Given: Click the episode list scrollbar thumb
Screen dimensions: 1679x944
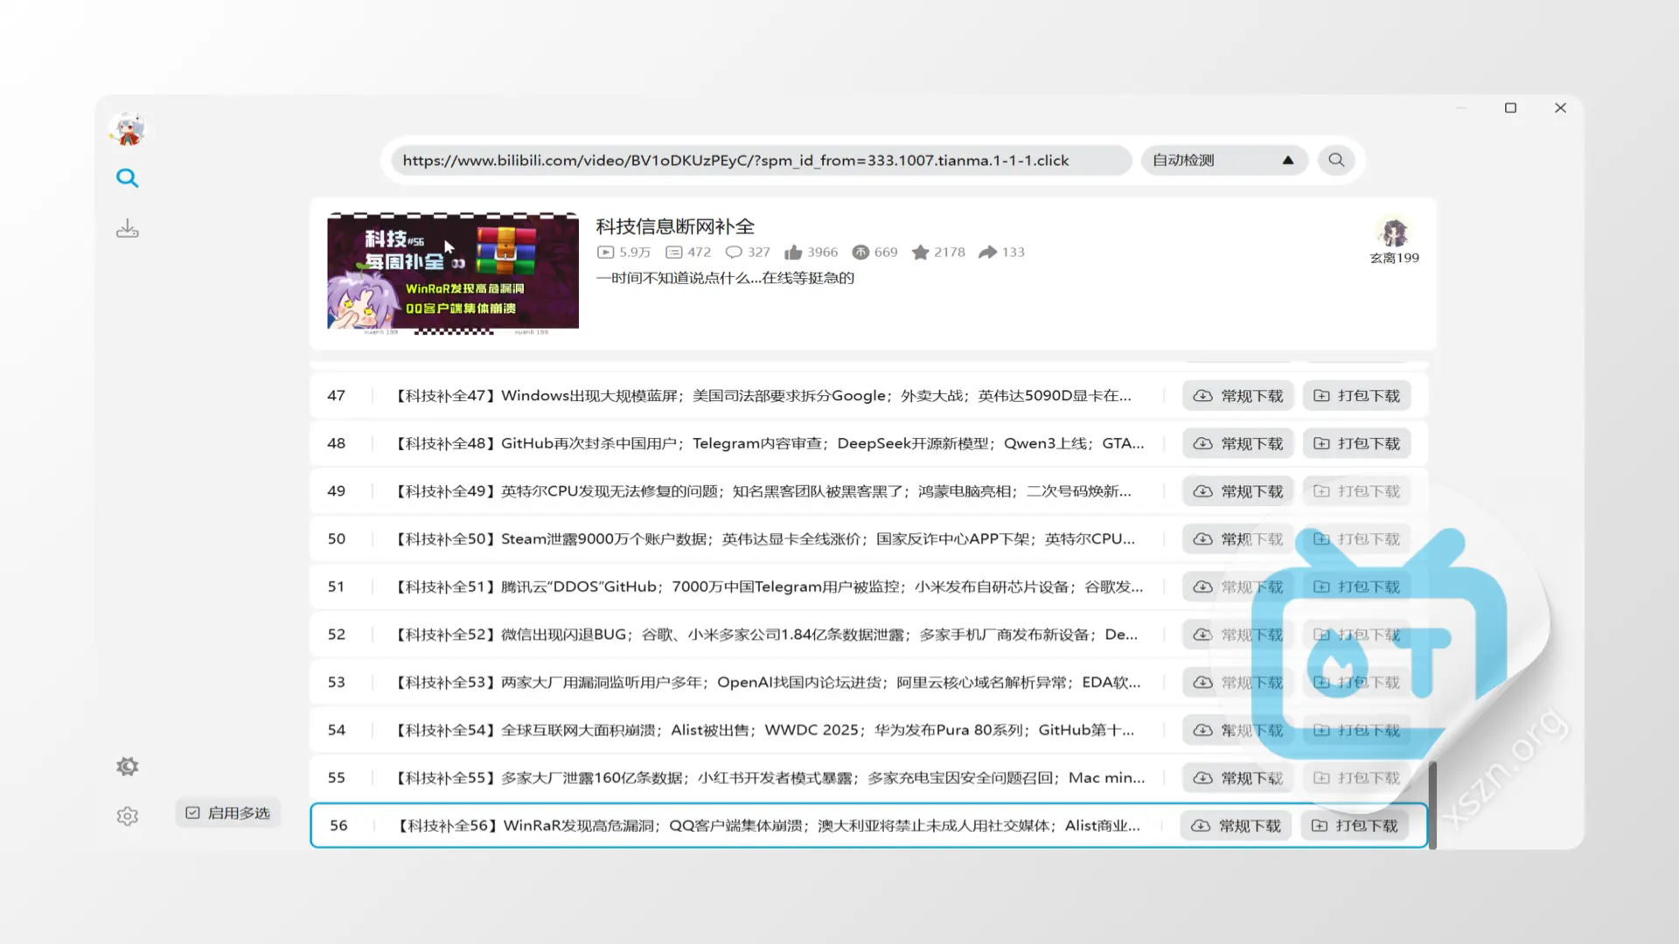Looking at the screenshot, I should point(1432,805).
